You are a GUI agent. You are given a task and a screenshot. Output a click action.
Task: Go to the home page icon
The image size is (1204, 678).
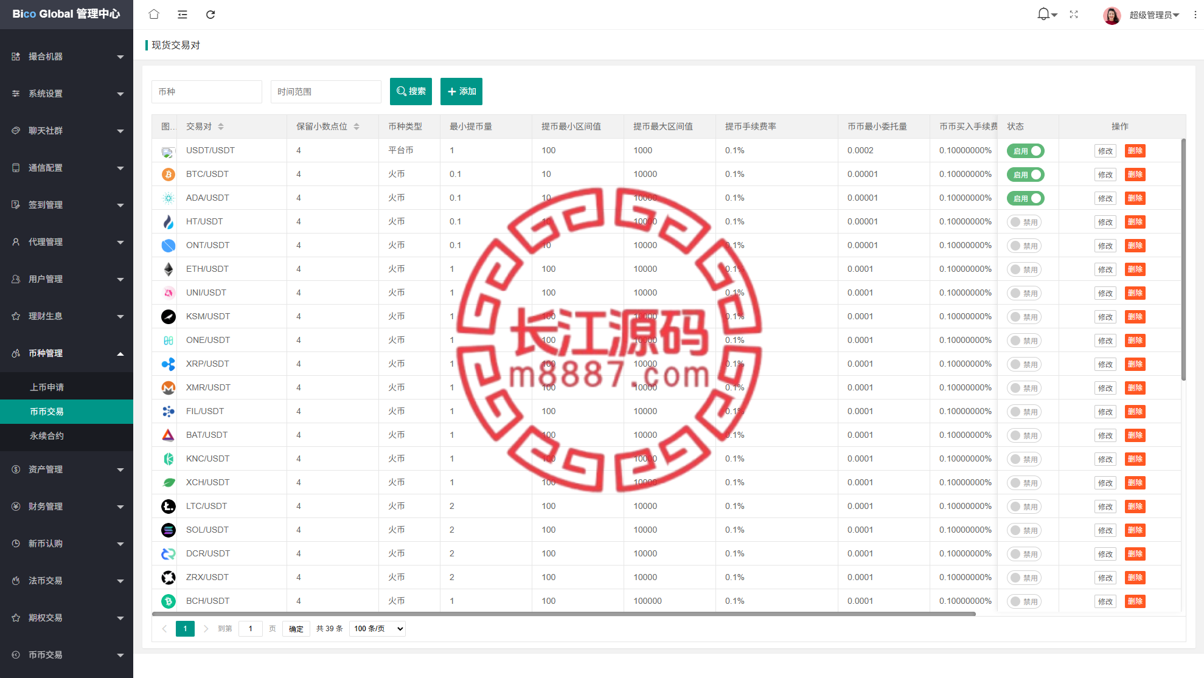pyautogui.click(x=154, y=14)
